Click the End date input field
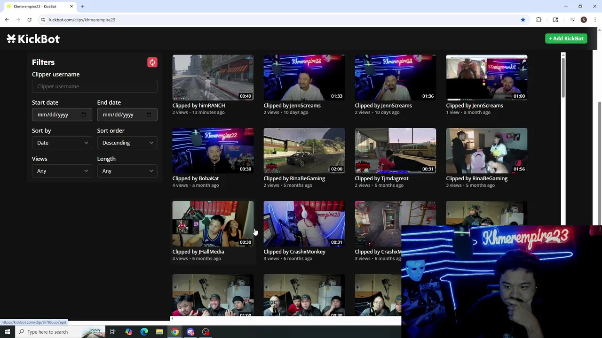This screenshot has width=602, height=338. (x=127, y=115)
